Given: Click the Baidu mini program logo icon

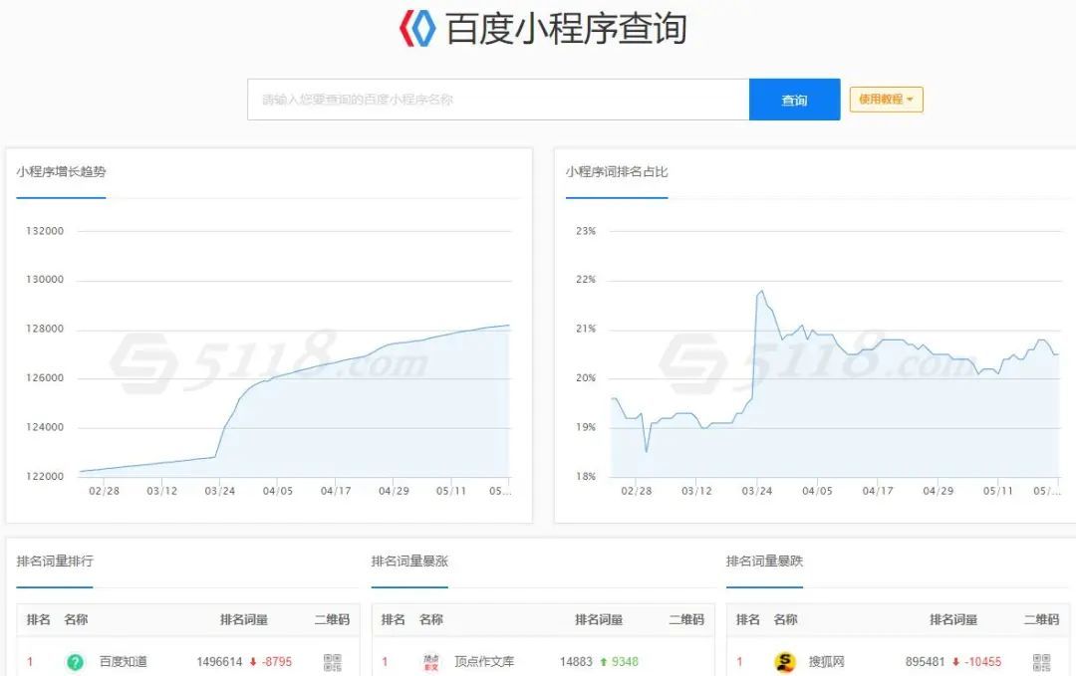Looking at the screenshot, I should (417, 28).
